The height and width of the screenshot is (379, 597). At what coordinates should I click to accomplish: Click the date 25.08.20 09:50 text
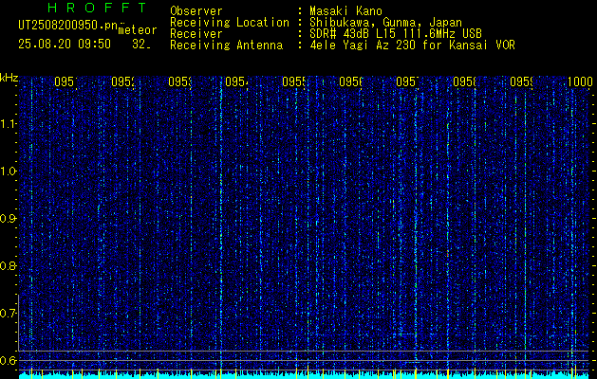pos(65,45)
